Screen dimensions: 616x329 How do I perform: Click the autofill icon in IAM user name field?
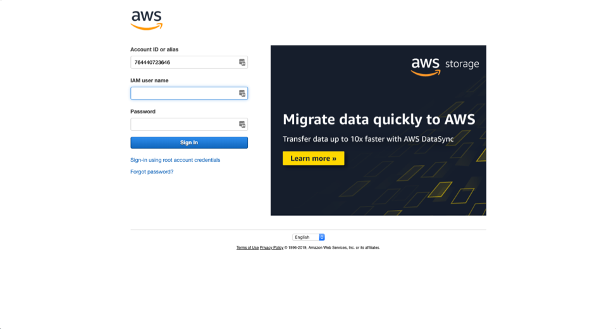pyautogui.click(x=242, y=93)
